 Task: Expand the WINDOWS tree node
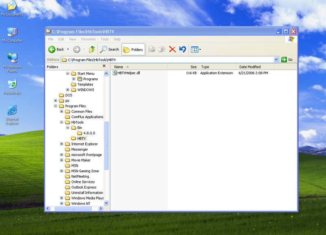[68, 90]
